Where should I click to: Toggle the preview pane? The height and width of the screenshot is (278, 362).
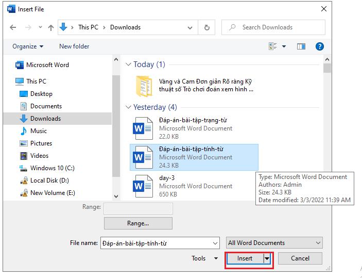(301, 47)
